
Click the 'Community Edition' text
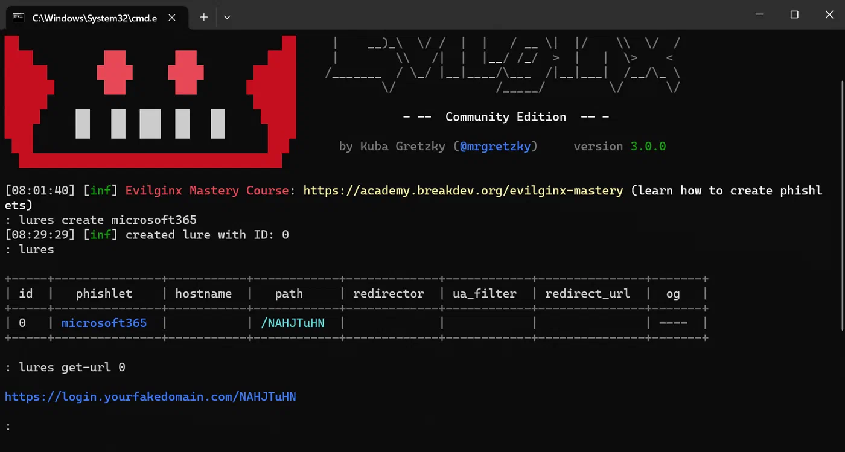(506, 117)
